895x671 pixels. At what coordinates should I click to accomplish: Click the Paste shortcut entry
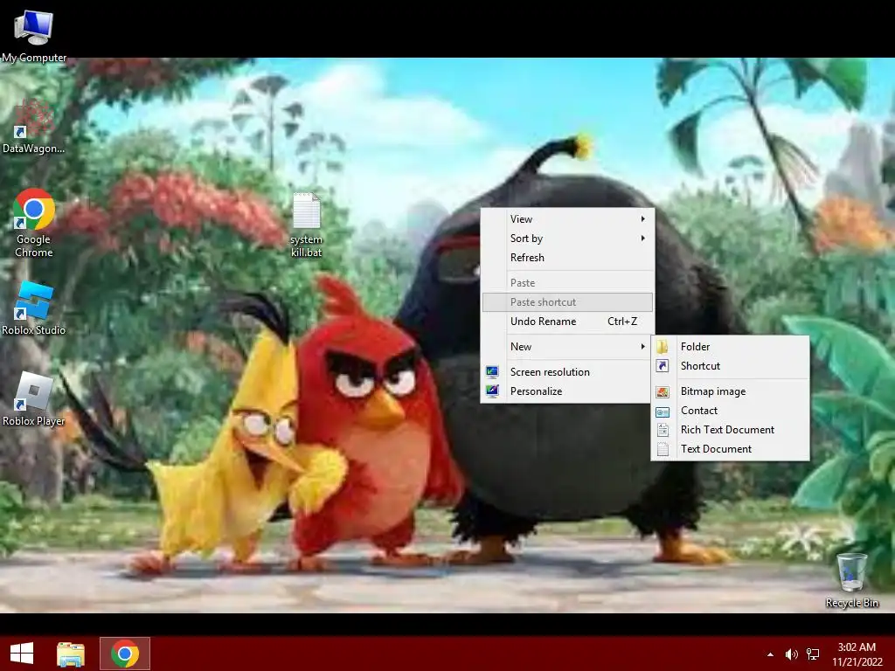[568, 302]
